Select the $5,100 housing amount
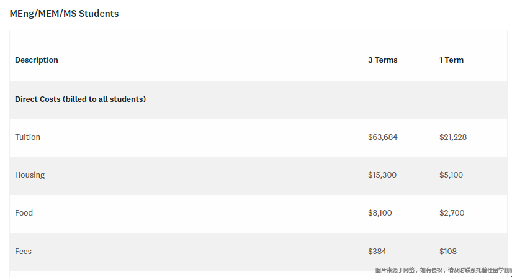The image size is (512, 277). coord(451,175)
